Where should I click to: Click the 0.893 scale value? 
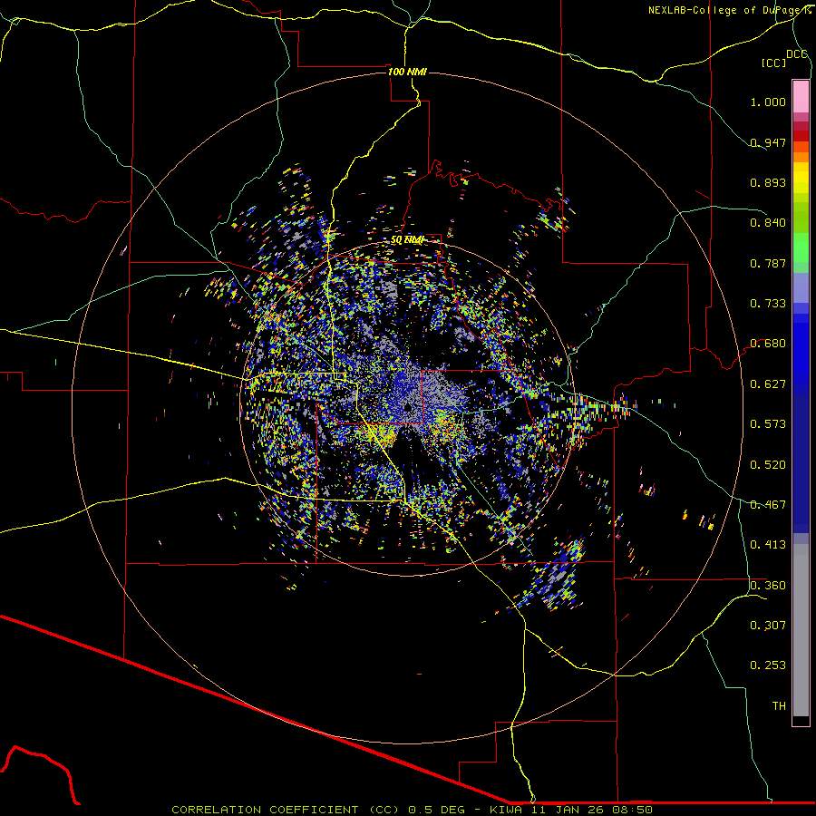coord(768,182)
